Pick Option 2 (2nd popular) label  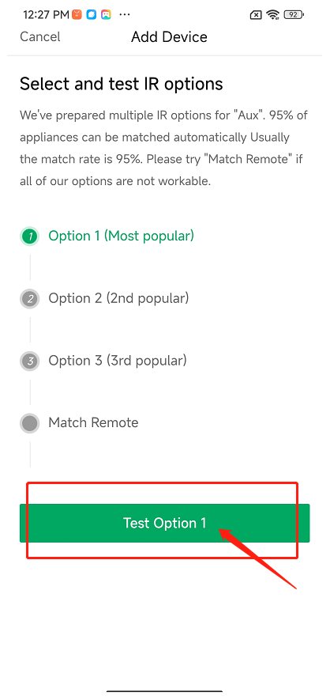click(x=118, y=298)
